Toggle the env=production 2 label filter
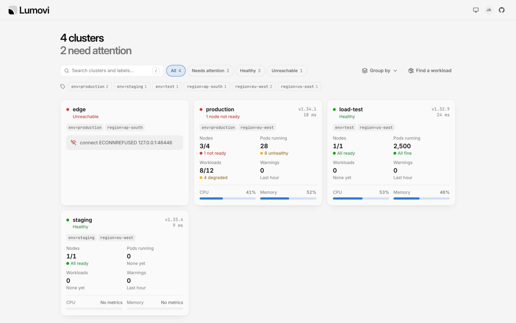 point(90,86)
